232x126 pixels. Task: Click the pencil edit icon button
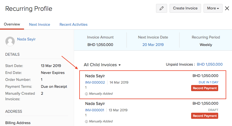tap(162, 8)
